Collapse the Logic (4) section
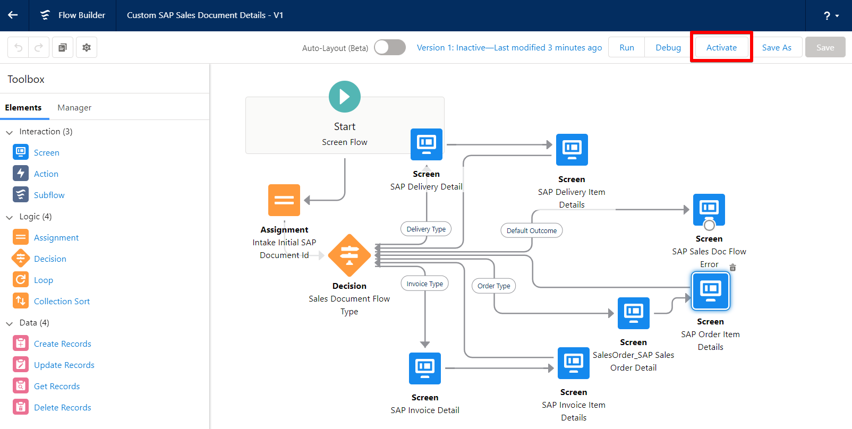 [9, 217]
